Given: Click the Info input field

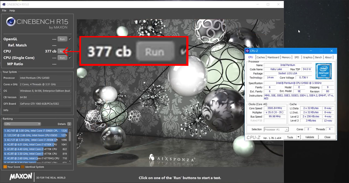Looking at the screenshot, I should 45,110.
